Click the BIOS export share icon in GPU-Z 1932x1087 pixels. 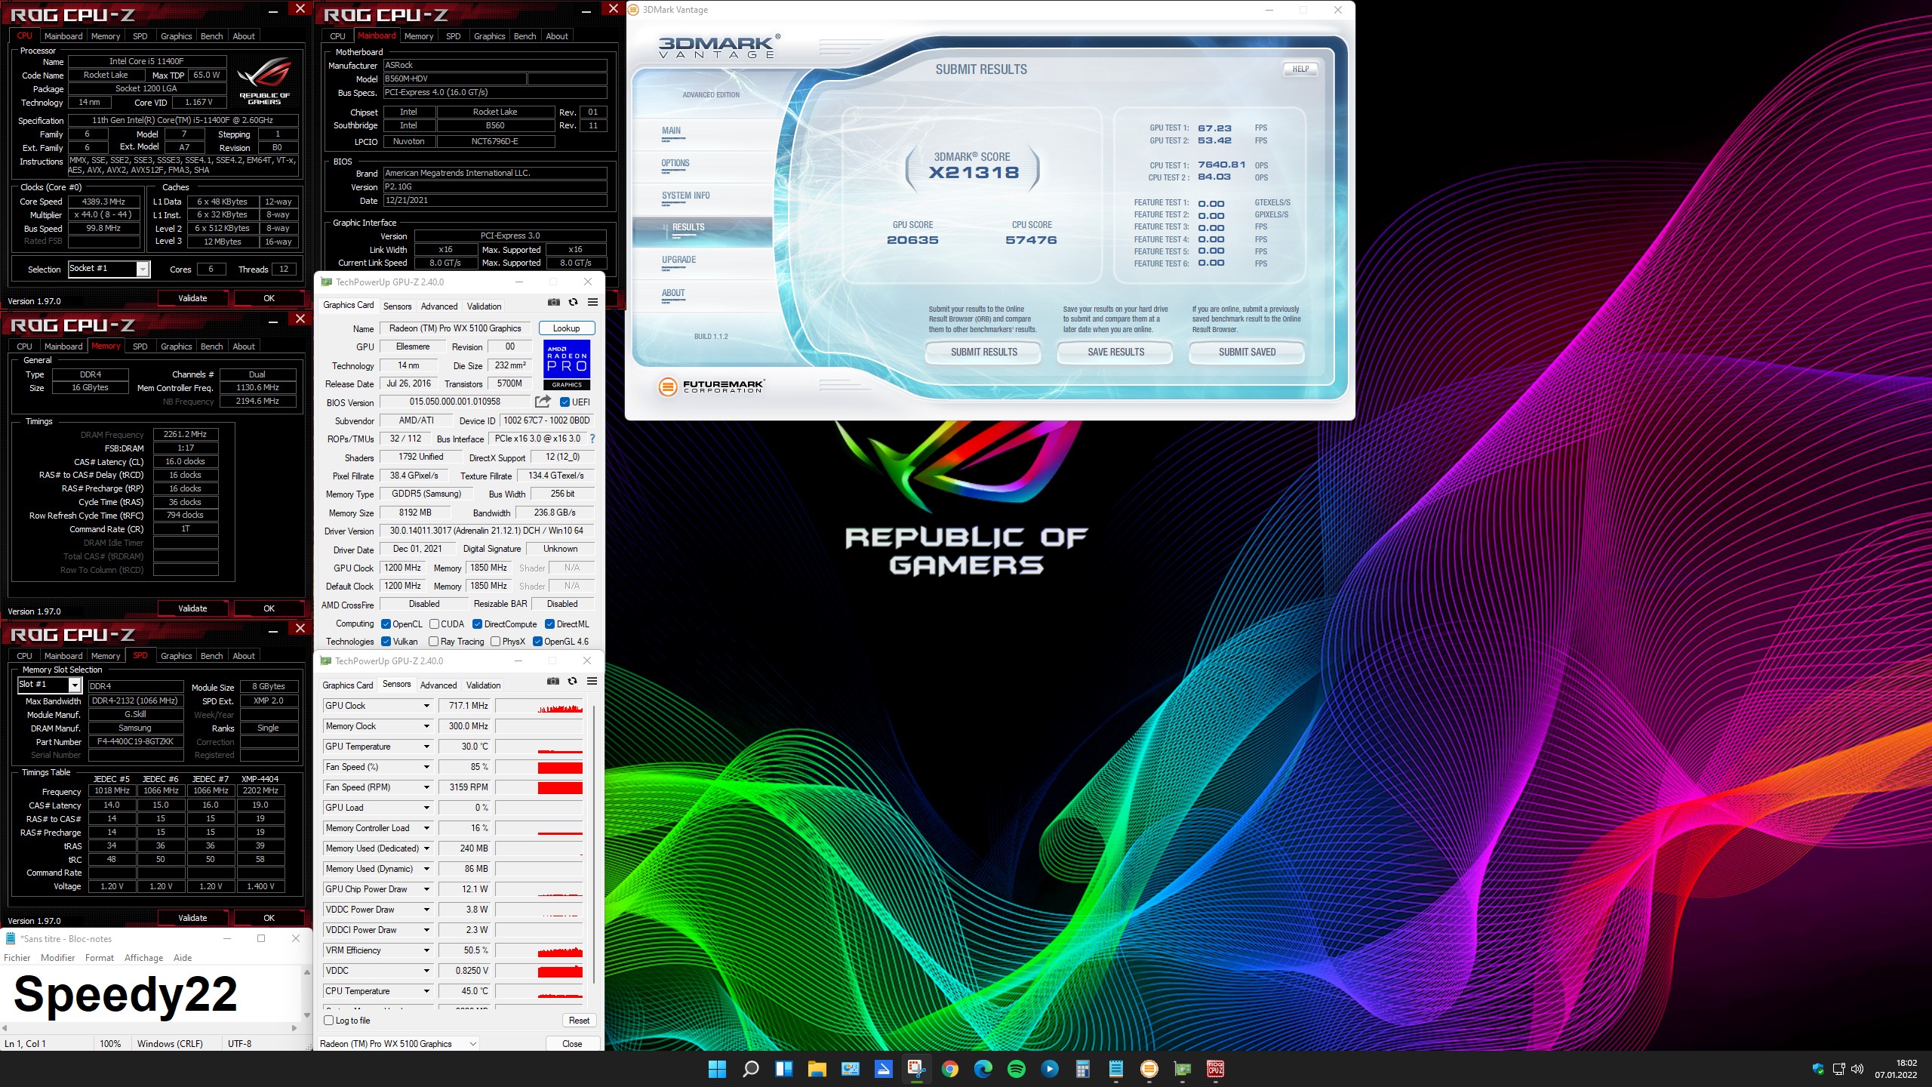click(543, 402)
